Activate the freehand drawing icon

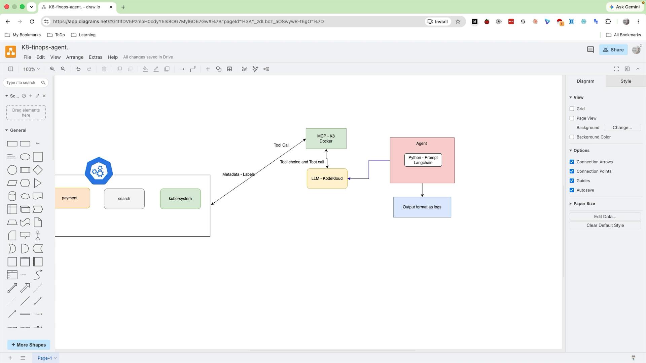[x=245, y=69]
